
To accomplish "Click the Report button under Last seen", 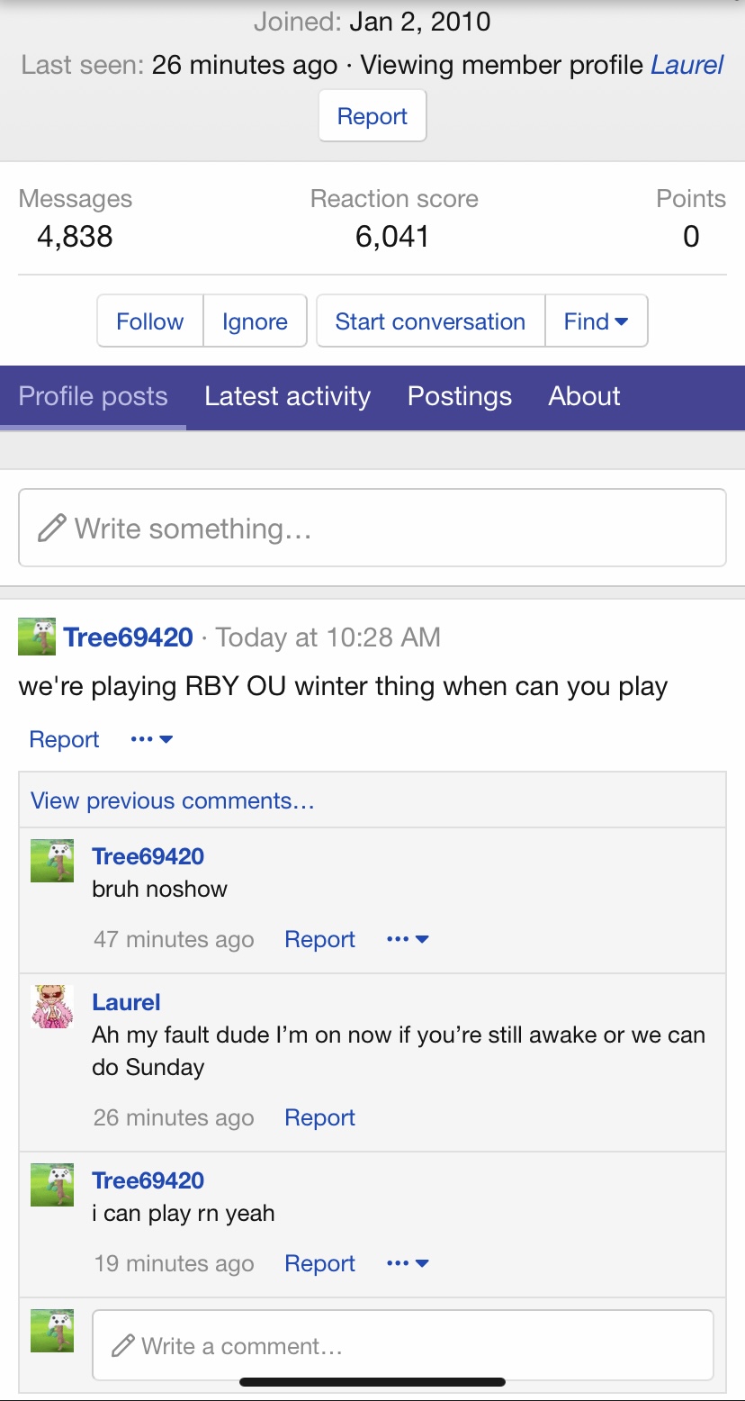I will pos(372,116).
